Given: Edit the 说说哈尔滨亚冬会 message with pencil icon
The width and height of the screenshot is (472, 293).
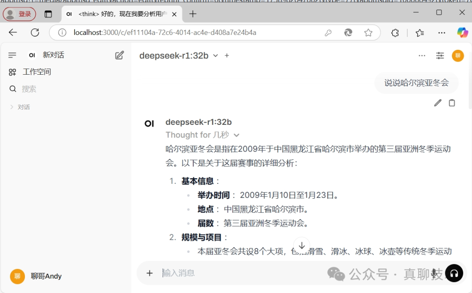Looking at the screenshot, I should click(x=437, y=103).
